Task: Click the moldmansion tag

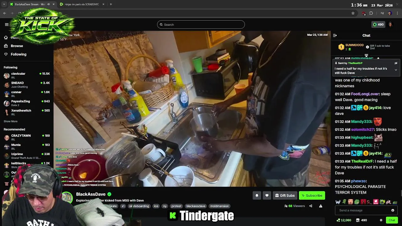Action: tap(219, 206)
